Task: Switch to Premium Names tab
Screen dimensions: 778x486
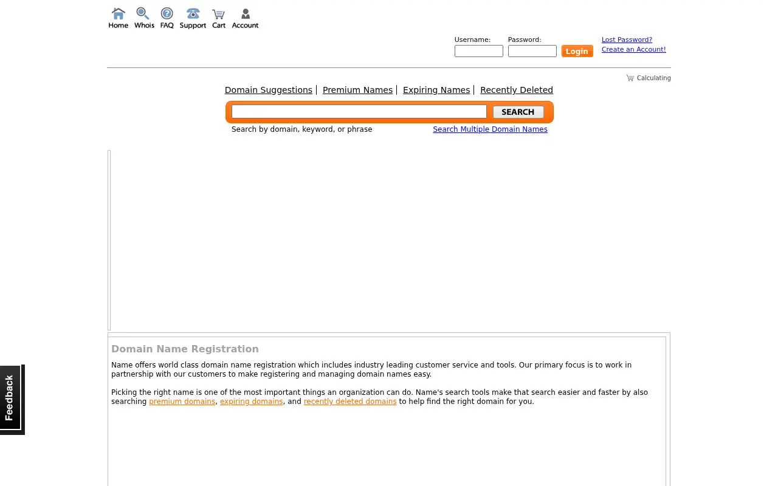Action: point(357,90)
